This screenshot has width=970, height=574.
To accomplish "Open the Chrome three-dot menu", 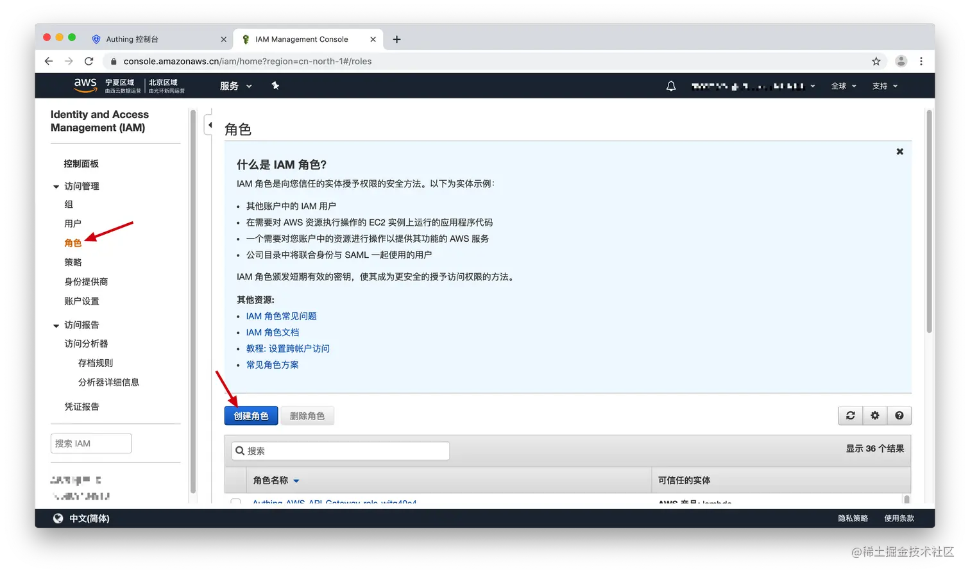I will pos(921,61).
